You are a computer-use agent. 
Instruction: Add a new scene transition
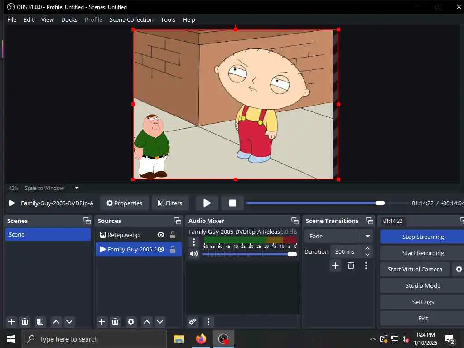click(x=335, y=266)
